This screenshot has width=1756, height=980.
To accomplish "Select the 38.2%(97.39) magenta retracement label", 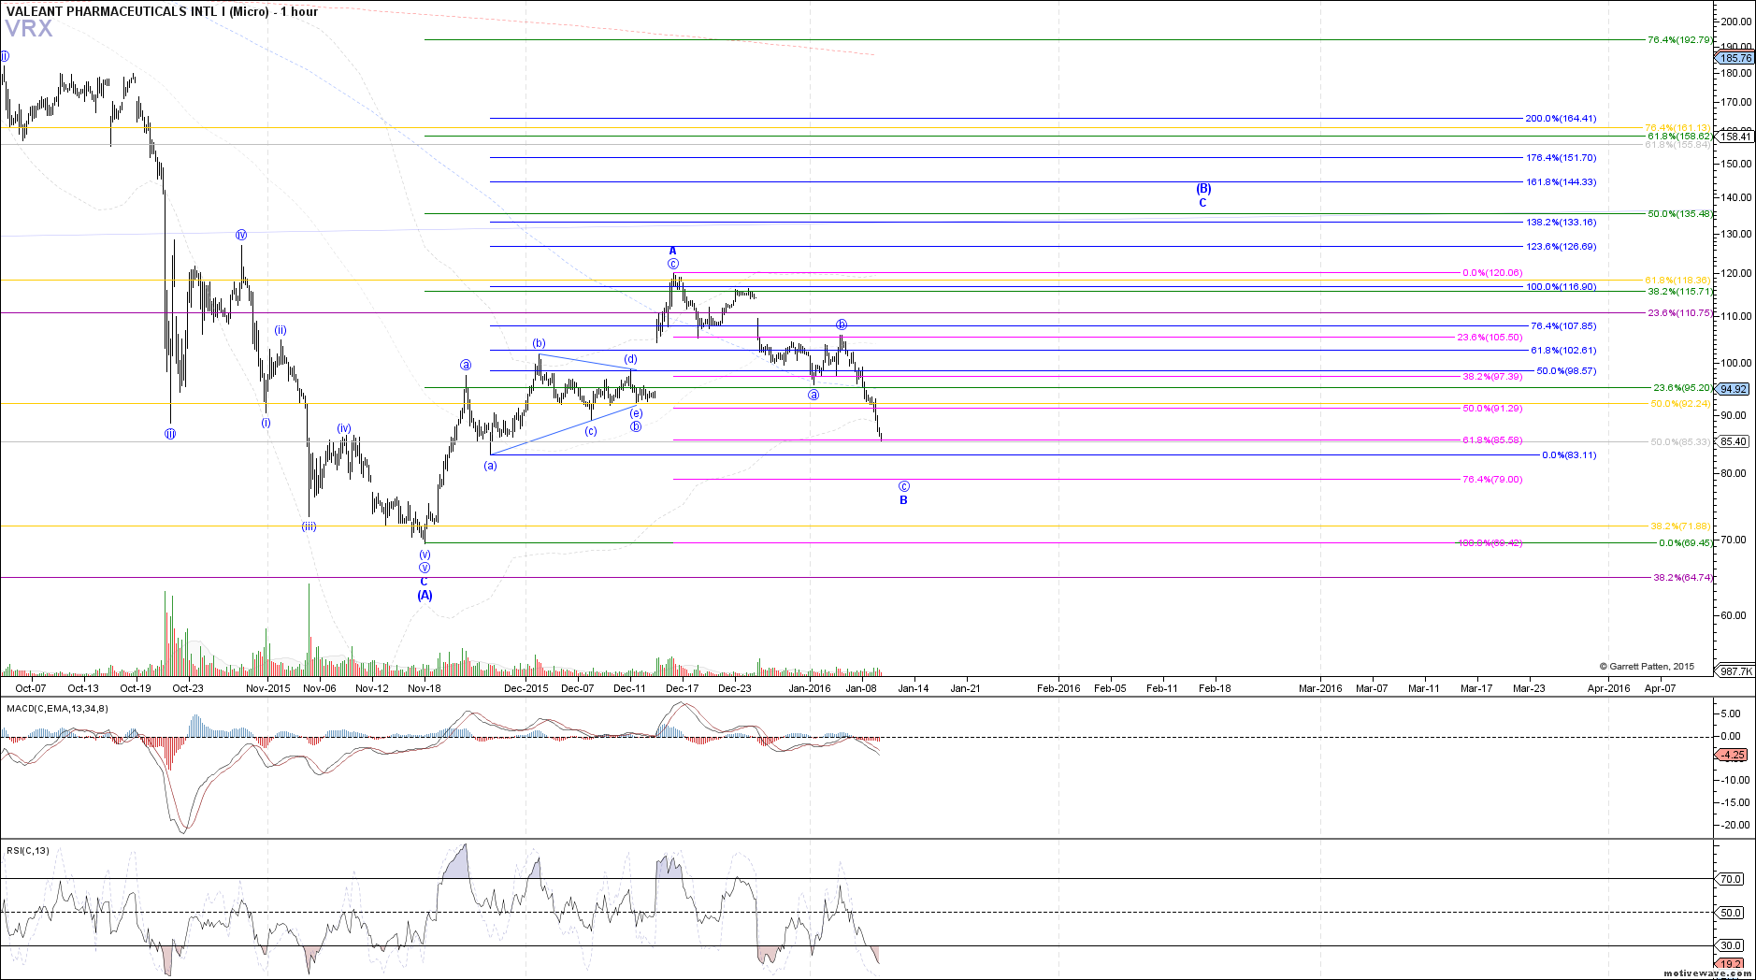I will pyautogui.click(x=1492, y=377).
